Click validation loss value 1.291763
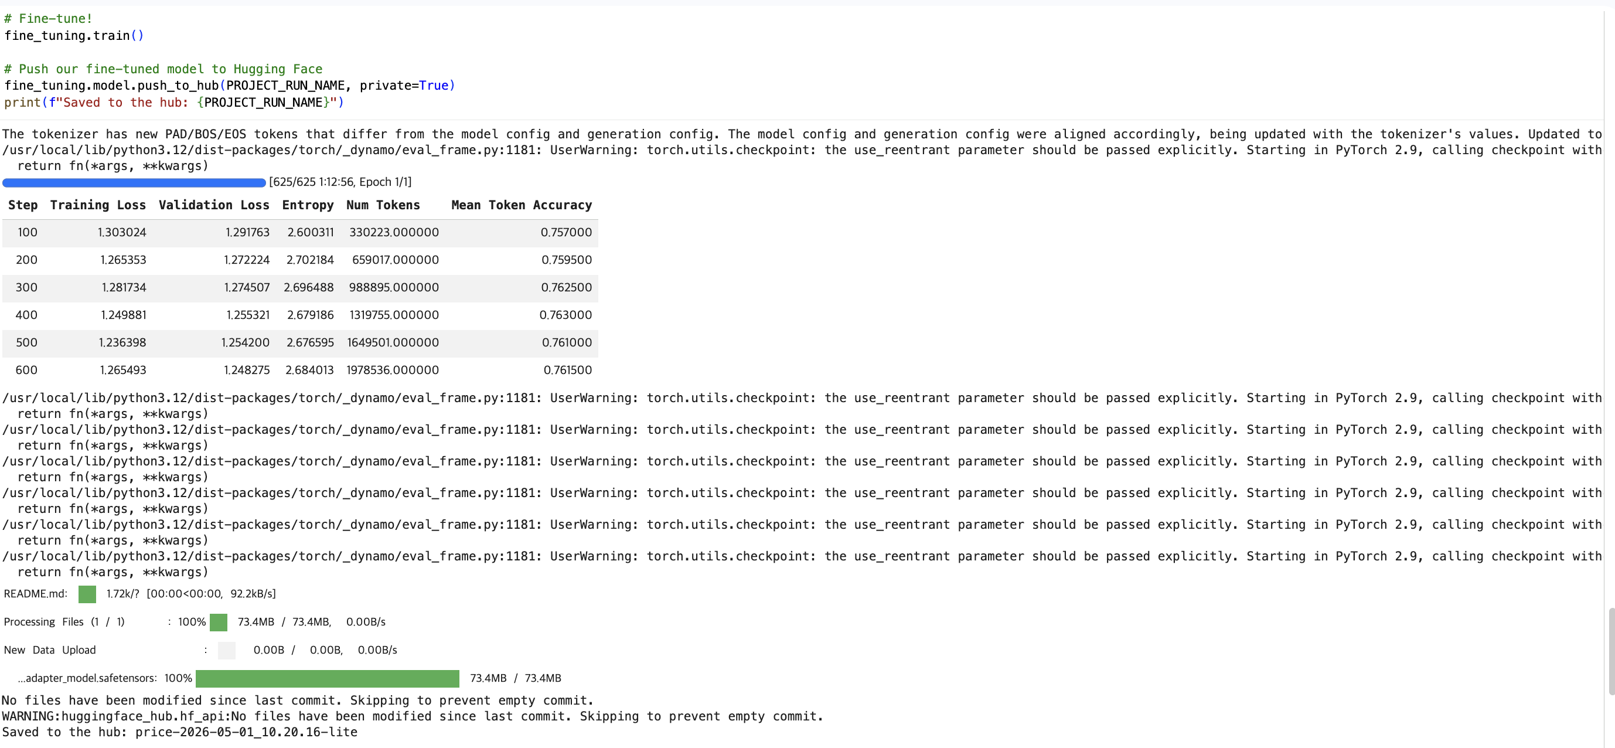Viewport: 1615px width, 748px height. pyautogui.click(x=248, y=232)
